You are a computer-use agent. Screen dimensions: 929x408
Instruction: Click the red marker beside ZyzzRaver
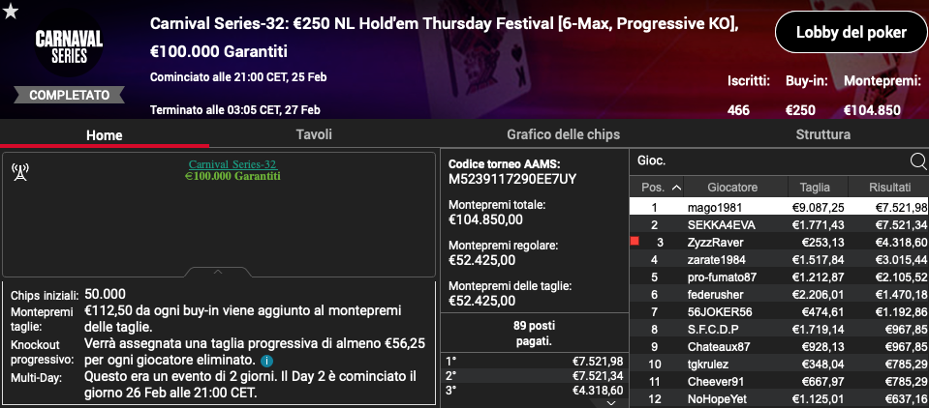click(x=635, y=242)
